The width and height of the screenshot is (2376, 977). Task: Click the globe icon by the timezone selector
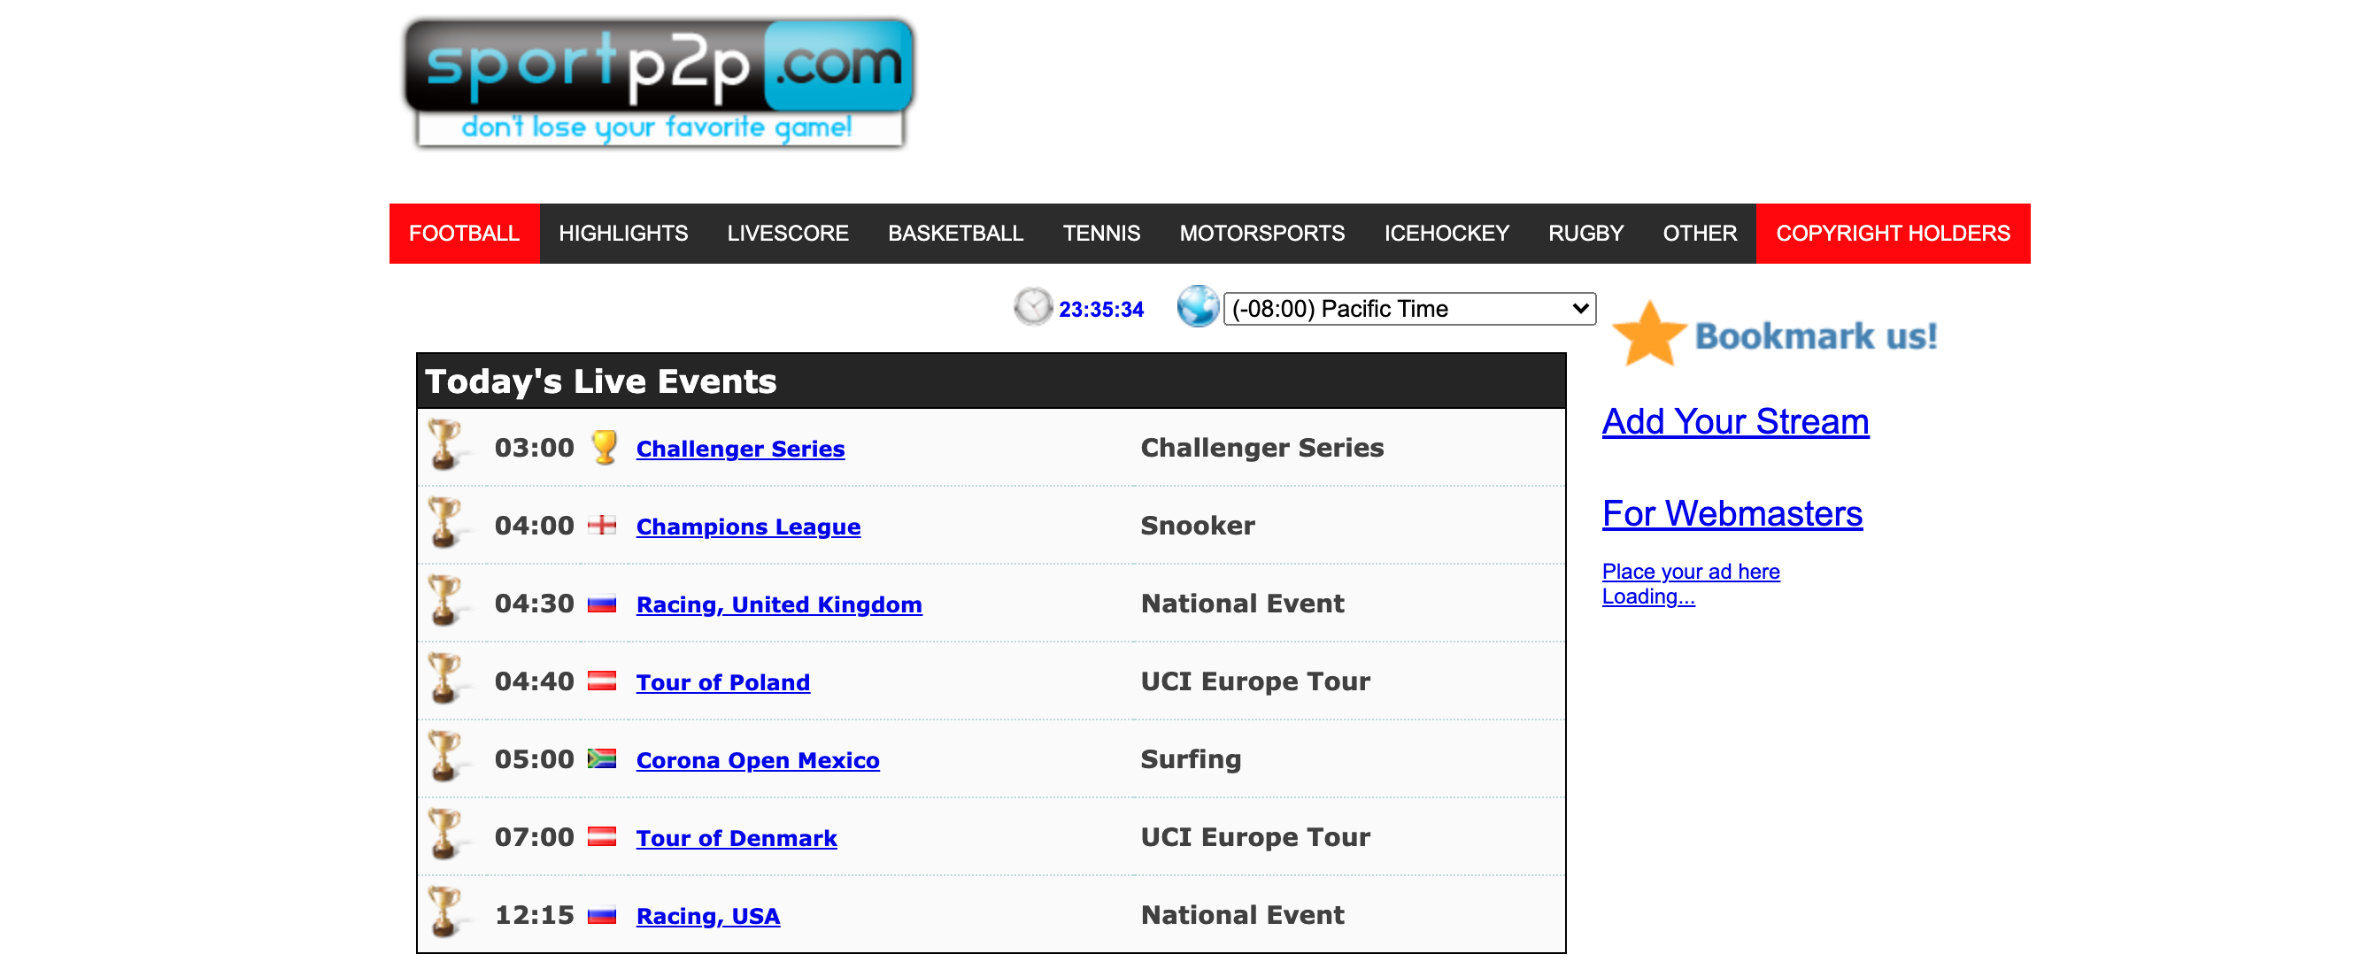pyautogui.click(x=1197, y=307)
